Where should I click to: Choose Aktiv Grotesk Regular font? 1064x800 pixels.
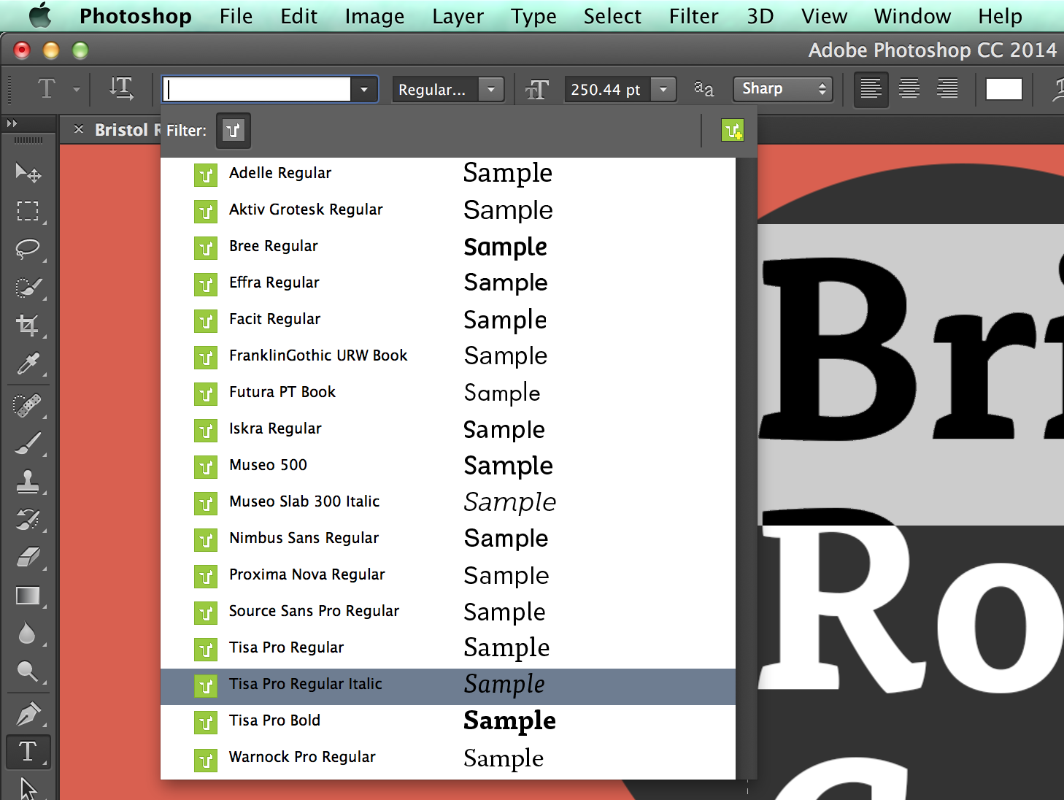click(448, 209)
